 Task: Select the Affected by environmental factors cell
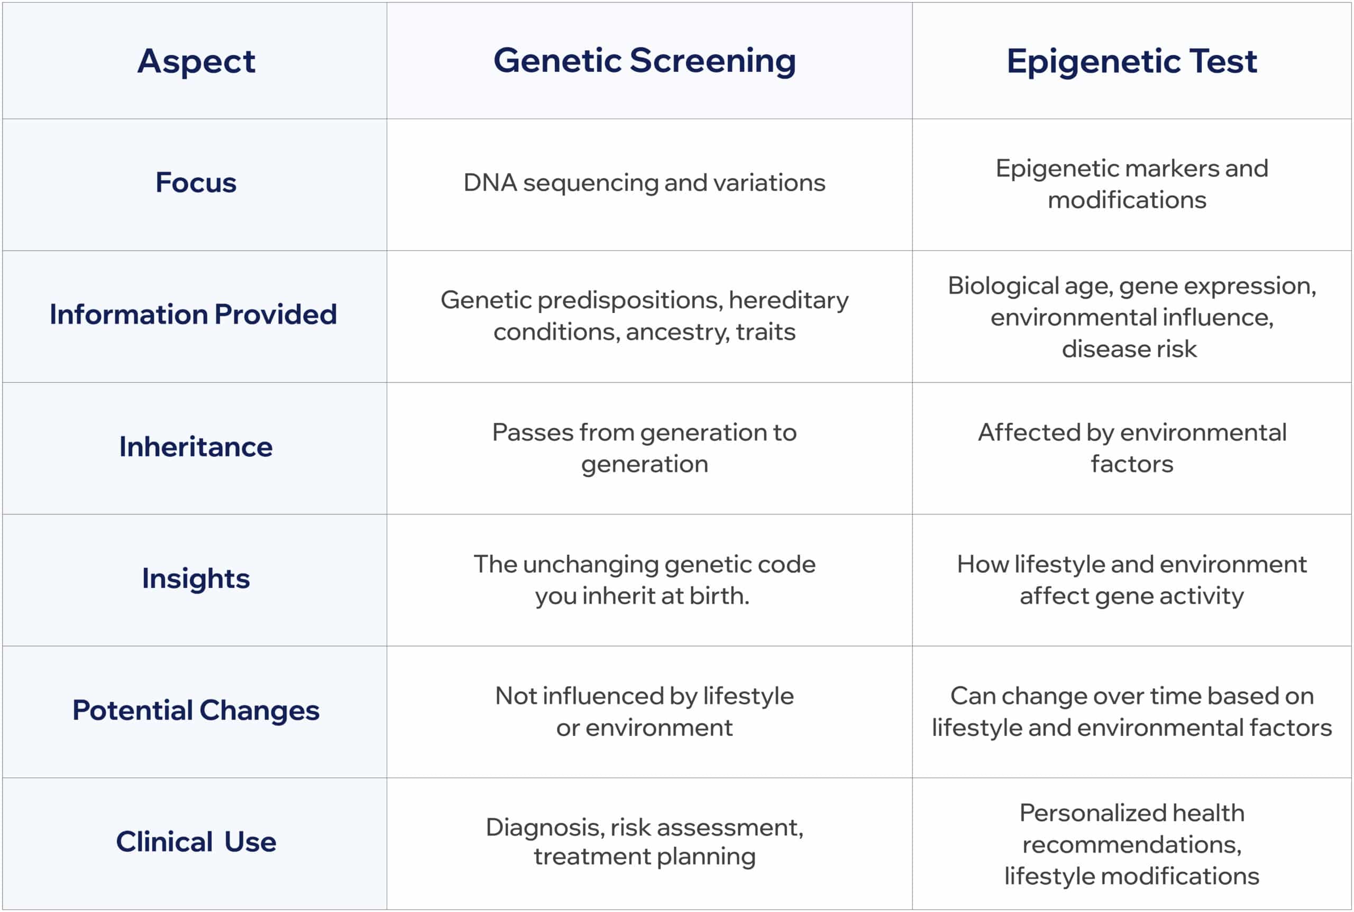click(x=1132, y=448)
